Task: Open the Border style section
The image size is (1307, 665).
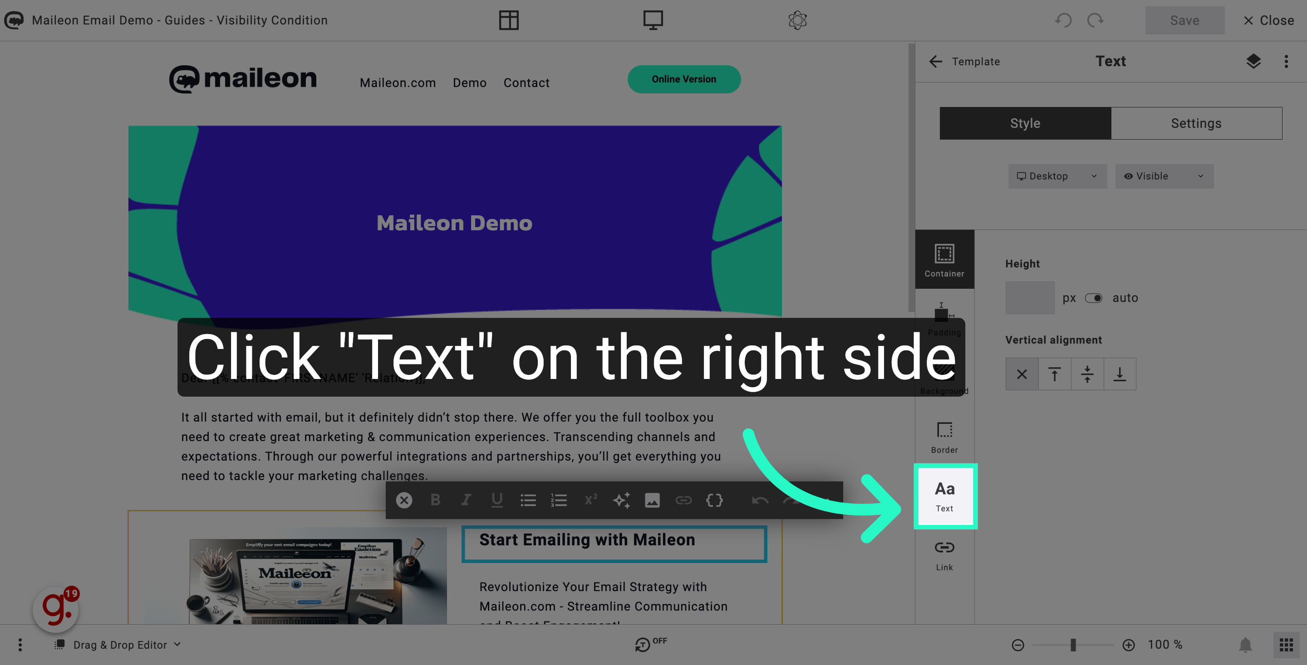Action: (x=944, y=437)
